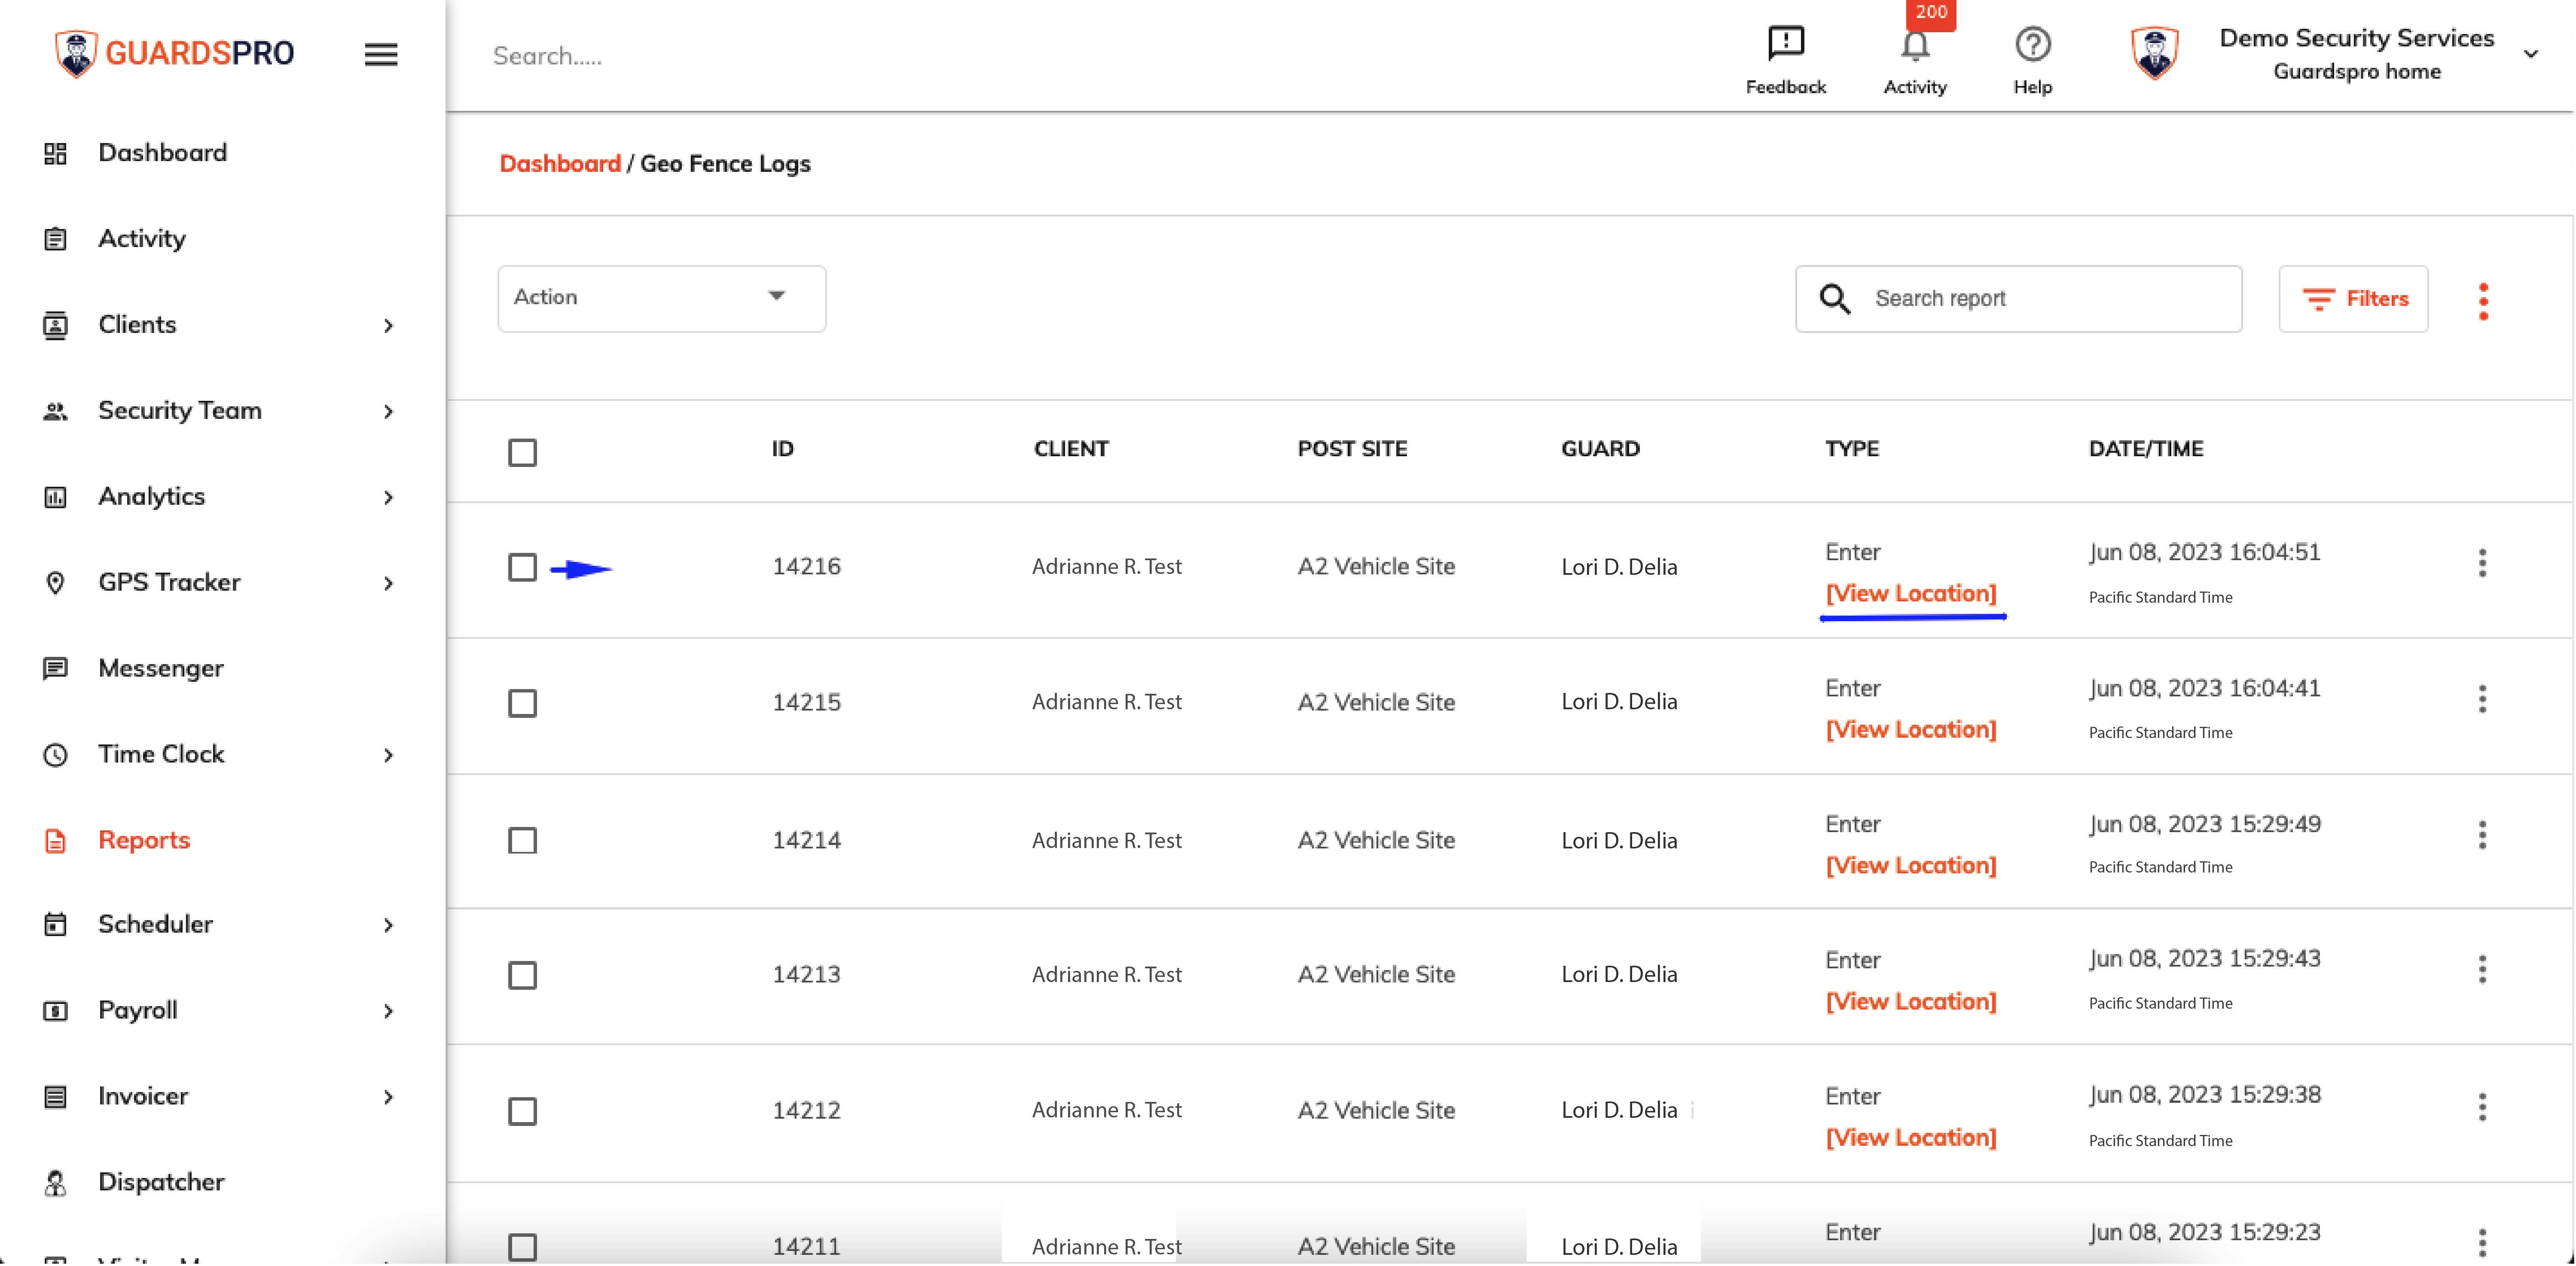Click the Scheduler calendar icon

tap(55, 925)
